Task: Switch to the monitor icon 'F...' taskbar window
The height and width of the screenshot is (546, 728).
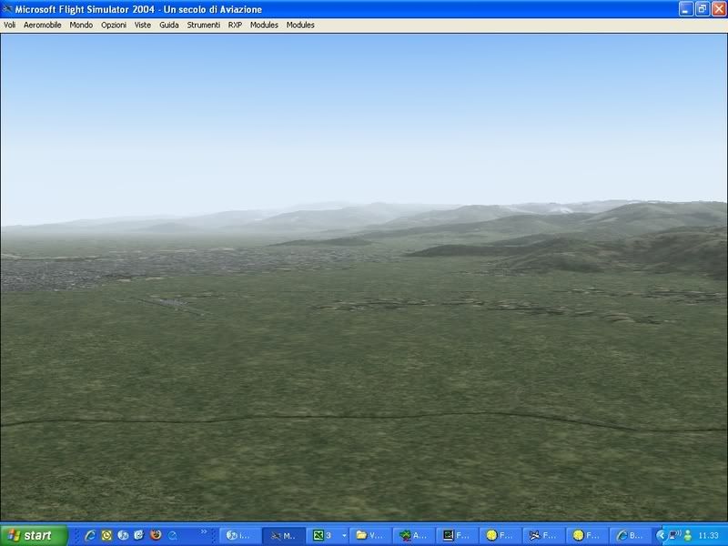Action: pyautogui.click(x=457, y=535)
